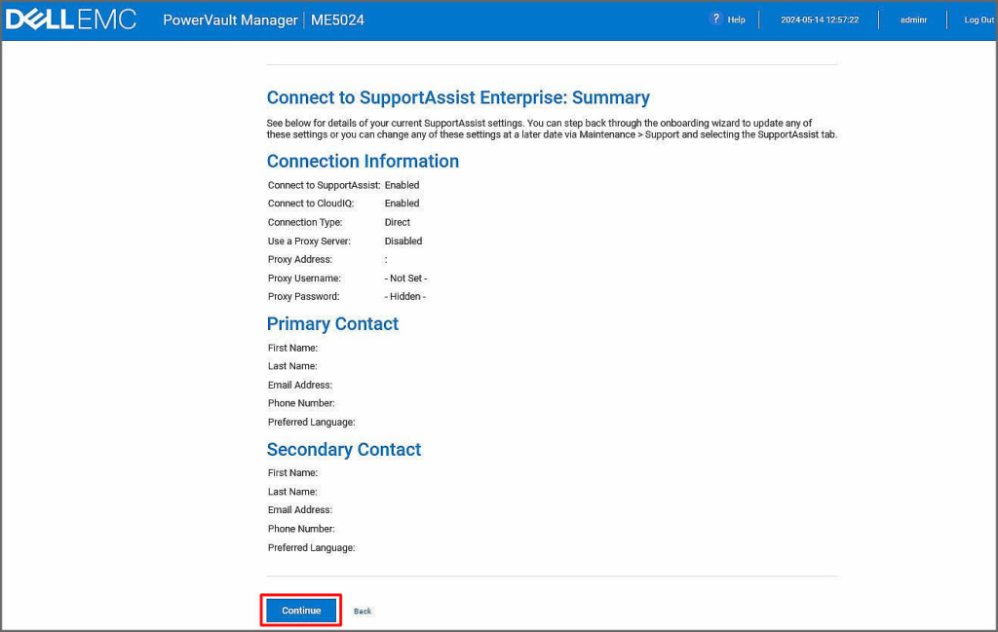Click the Direct connection type value
This screenshot has height=632, width=998.
pyautogui.click(x=398, y=222)
